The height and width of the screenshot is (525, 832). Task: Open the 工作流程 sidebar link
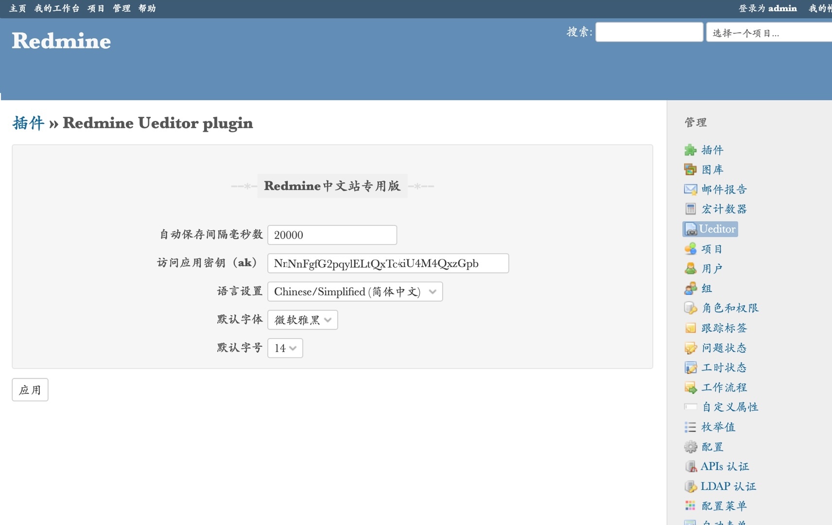point(724,388)
